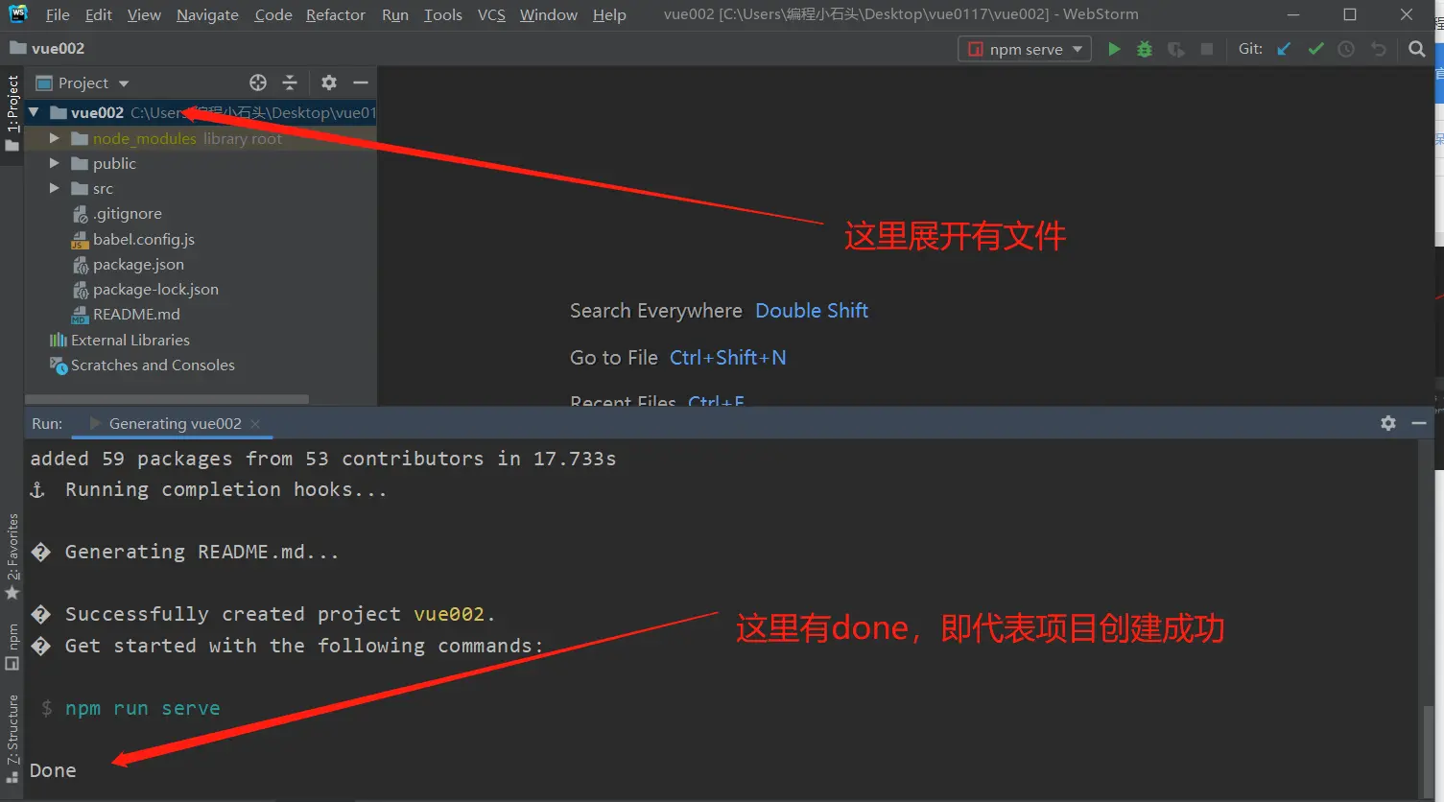Select External Libraries node
1444x802 pixels.
pyautogui.click(x=119, y=340)
